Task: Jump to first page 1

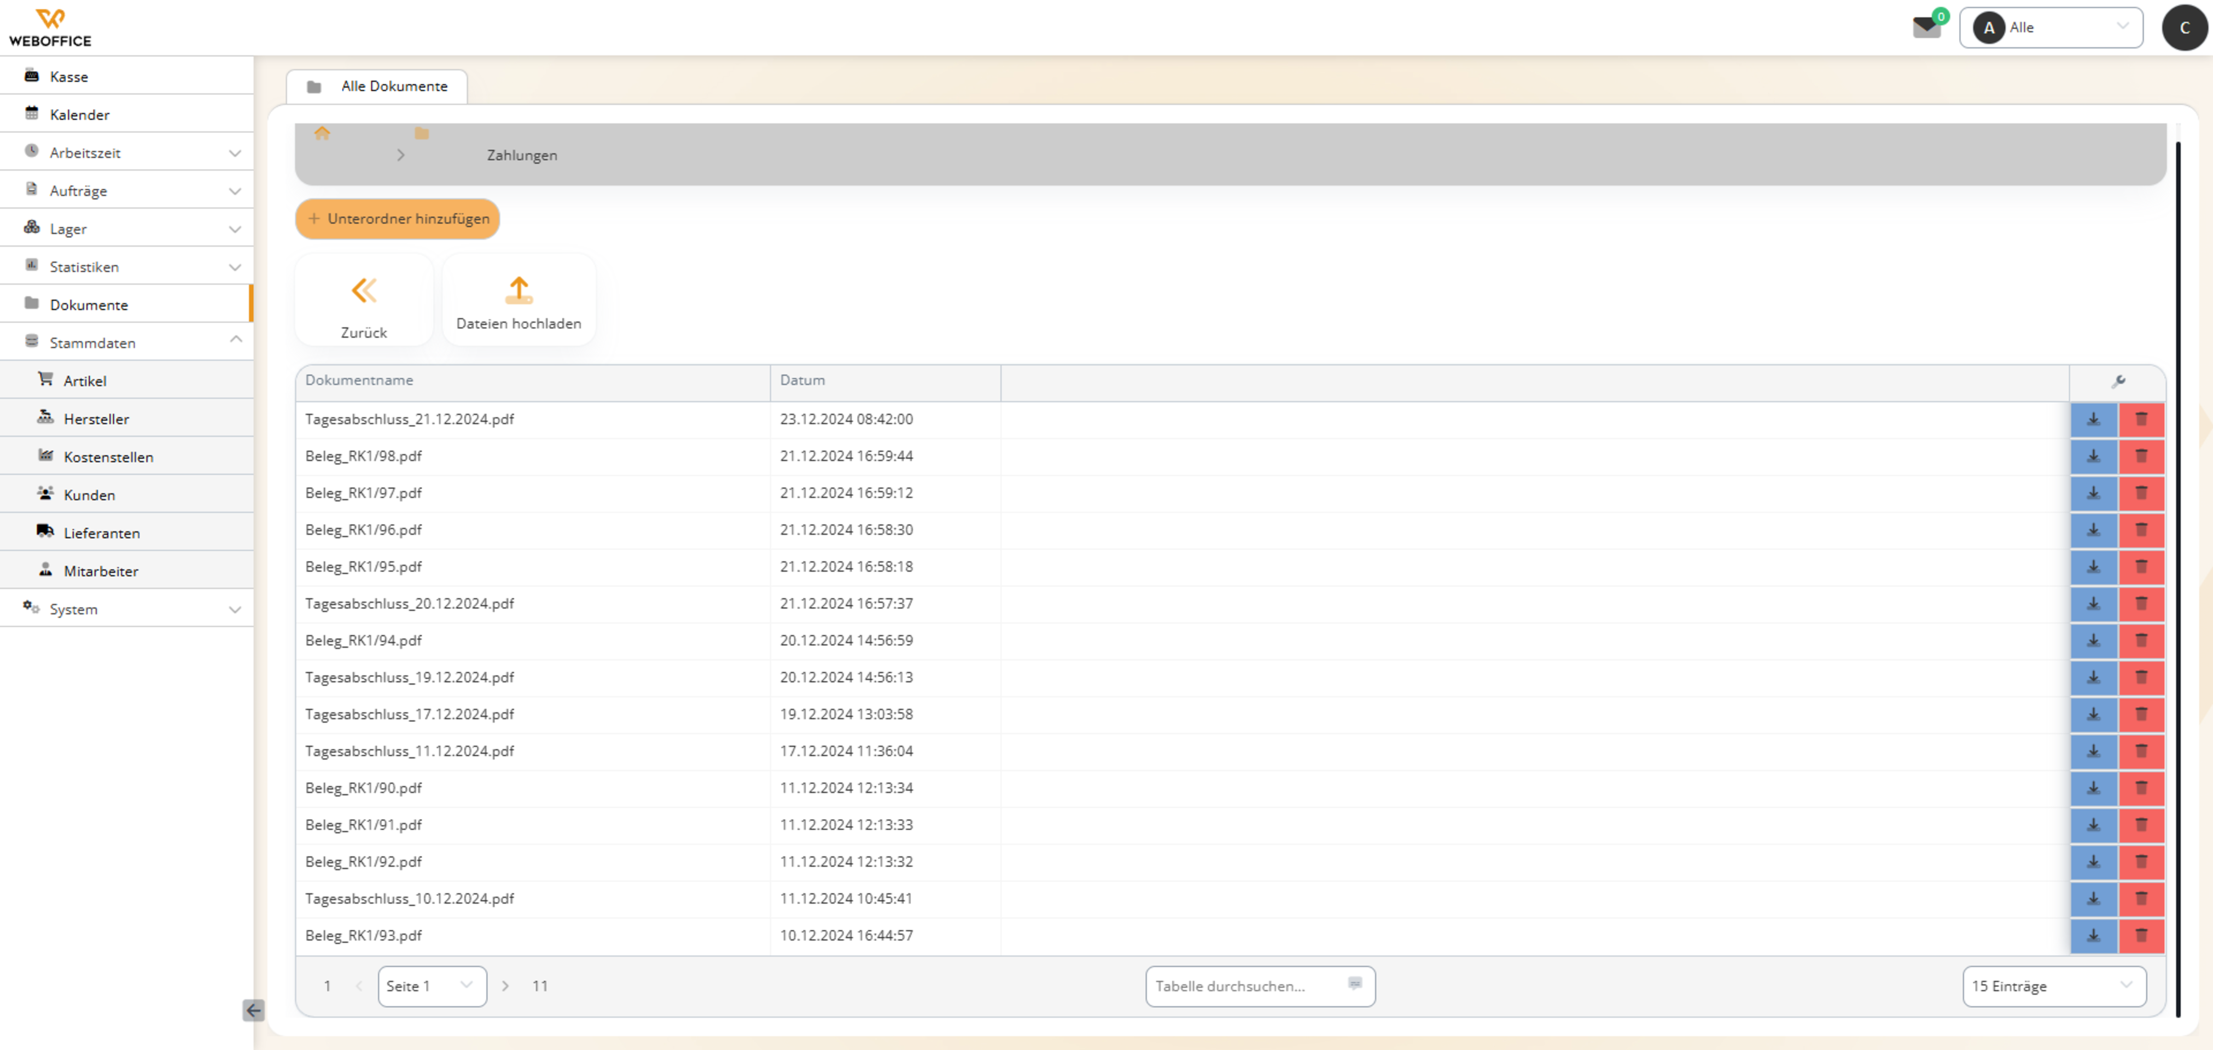Action: click(327, 985)
